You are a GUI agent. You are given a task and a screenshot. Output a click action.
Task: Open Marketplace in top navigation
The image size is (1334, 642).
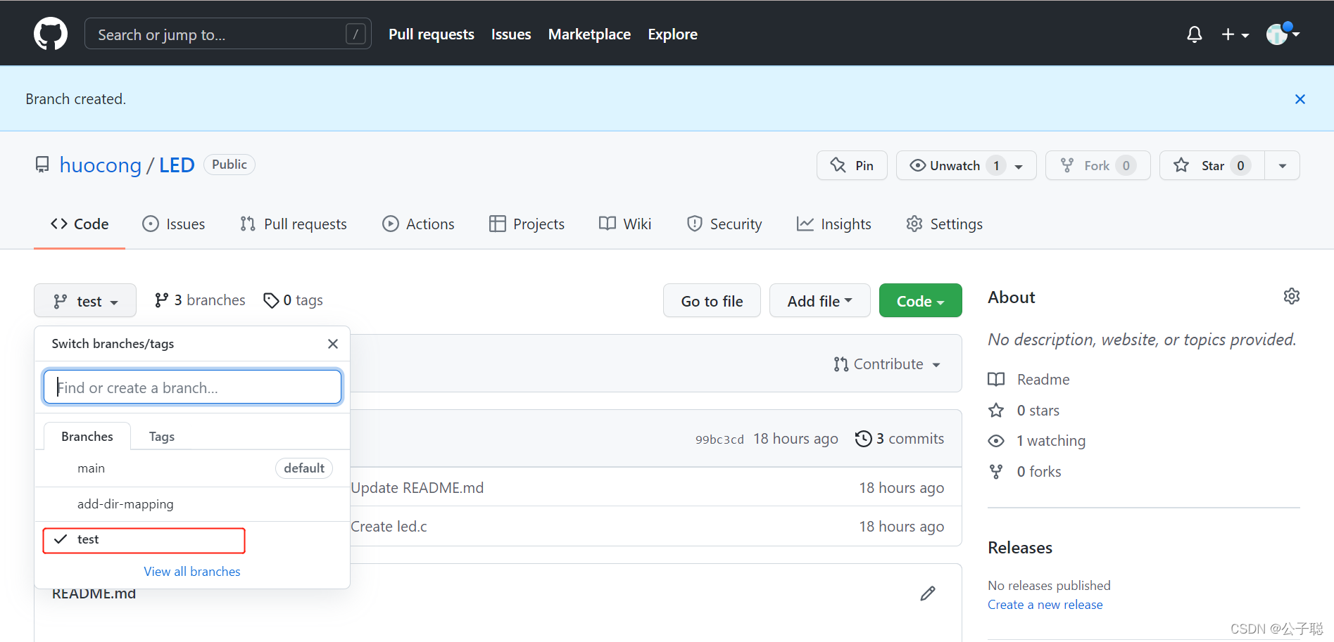point(589,34)
